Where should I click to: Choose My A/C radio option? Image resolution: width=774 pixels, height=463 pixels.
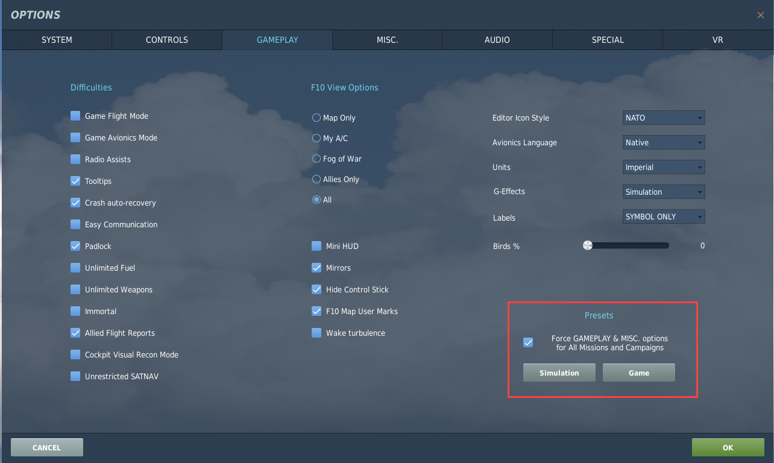(316, 138)
